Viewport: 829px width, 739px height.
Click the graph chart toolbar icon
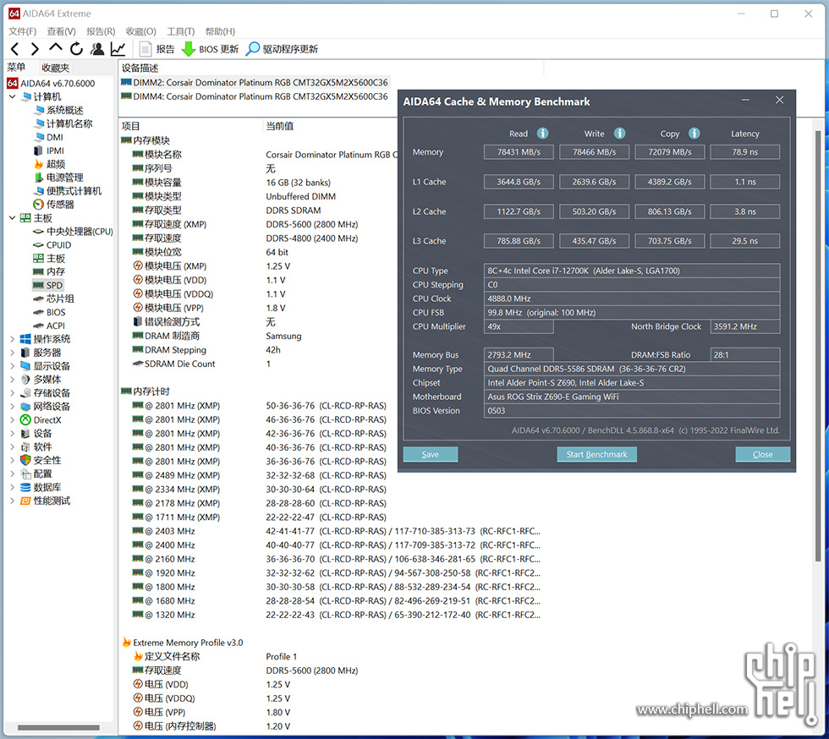[x=118, y=49]
